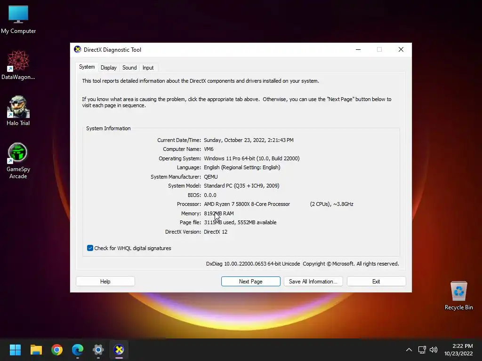Minimize the DirectX Diagnostic Tool window
482x361 pixels.
[358, 49]
